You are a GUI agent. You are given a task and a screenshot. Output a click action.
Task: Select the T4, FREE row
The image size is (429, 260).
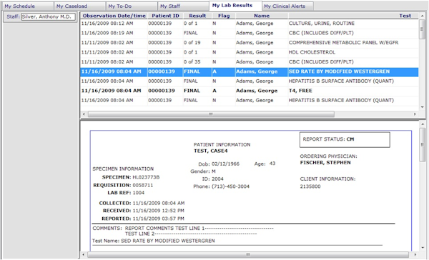click(x=250, y=91)
